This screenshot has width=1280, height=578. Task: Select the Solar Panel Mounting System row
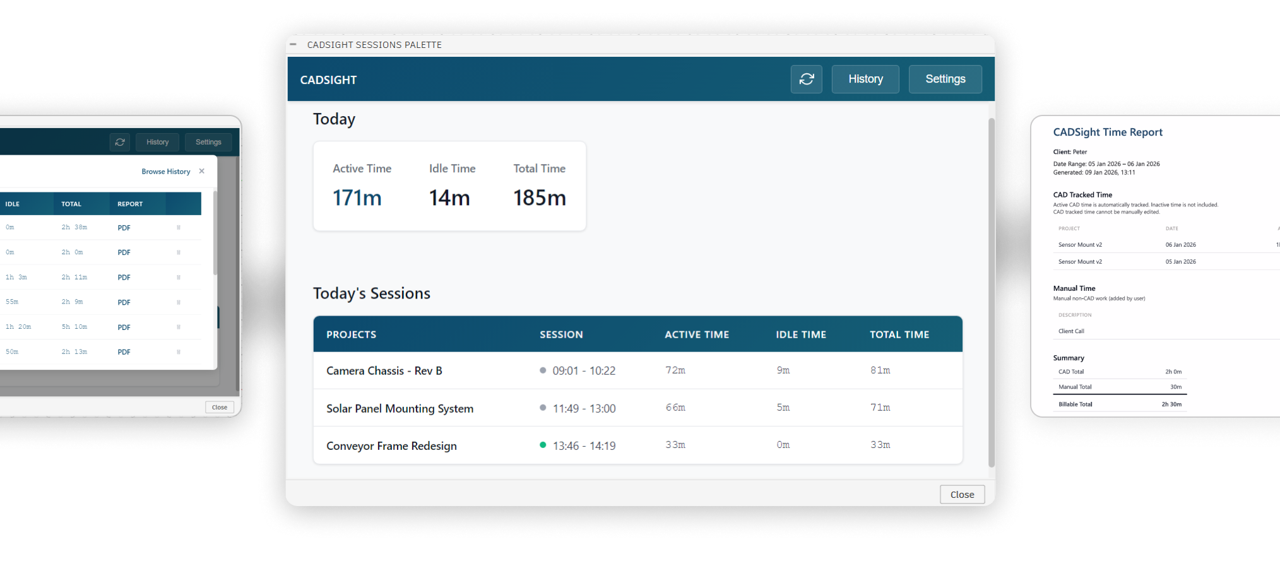pos(400,408)
